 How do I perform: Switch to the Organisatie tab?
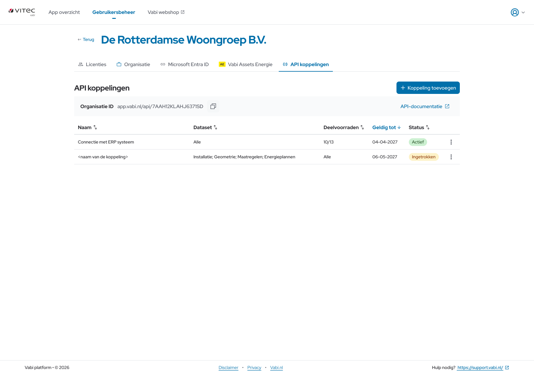(133, 64)
